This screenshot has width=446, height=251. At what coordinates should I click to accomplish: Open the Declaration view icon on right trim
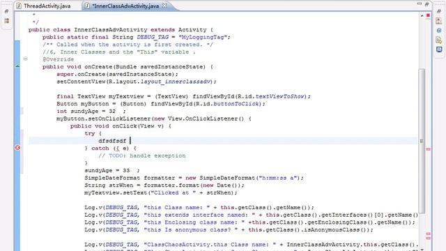(x=439, y=40)
